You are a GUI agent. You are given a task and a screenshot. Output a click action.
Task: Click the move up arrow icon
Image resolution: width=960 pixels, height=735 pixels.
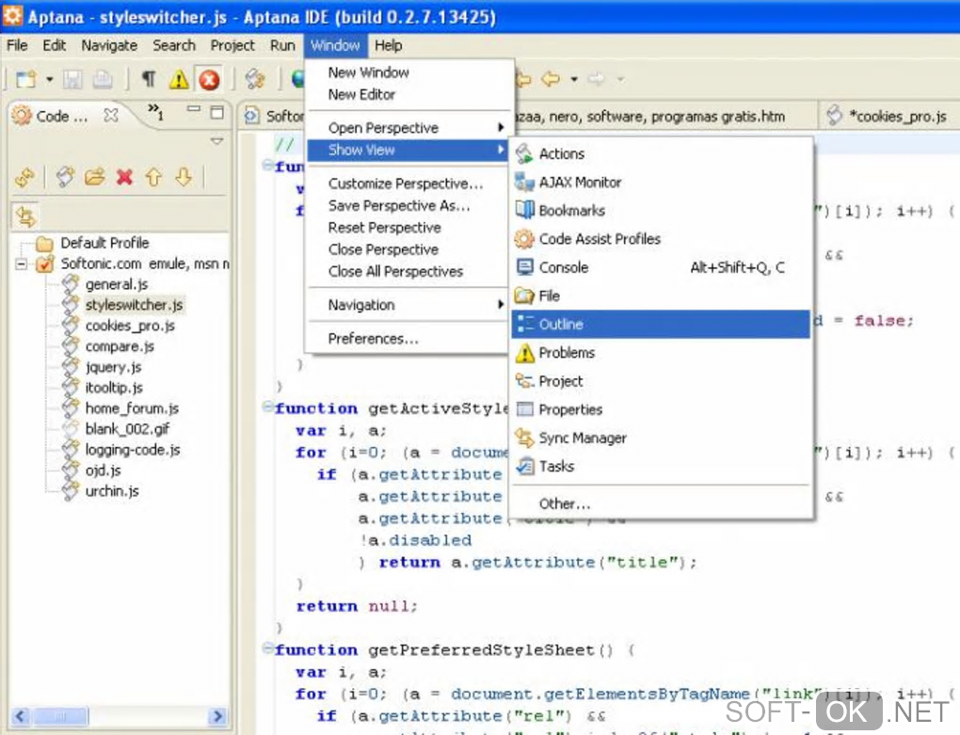pyautogui.click(x=153, y=178)
